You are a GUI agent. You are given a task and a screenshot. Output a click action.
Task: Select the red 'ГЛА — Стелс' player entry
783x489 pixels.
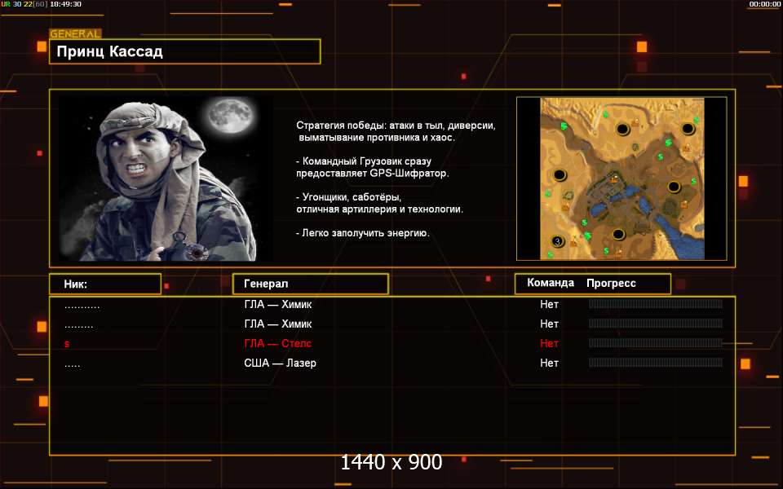click(277, 343)
